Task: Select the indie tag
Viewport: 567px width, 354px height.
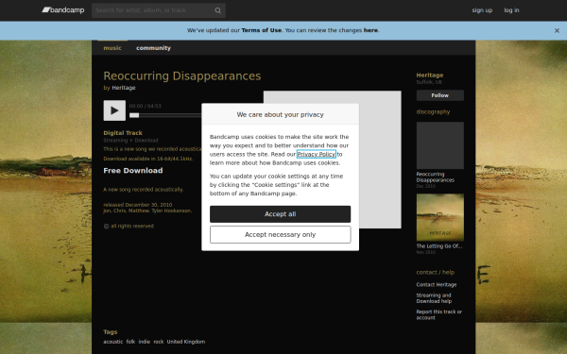Action: 145,342
